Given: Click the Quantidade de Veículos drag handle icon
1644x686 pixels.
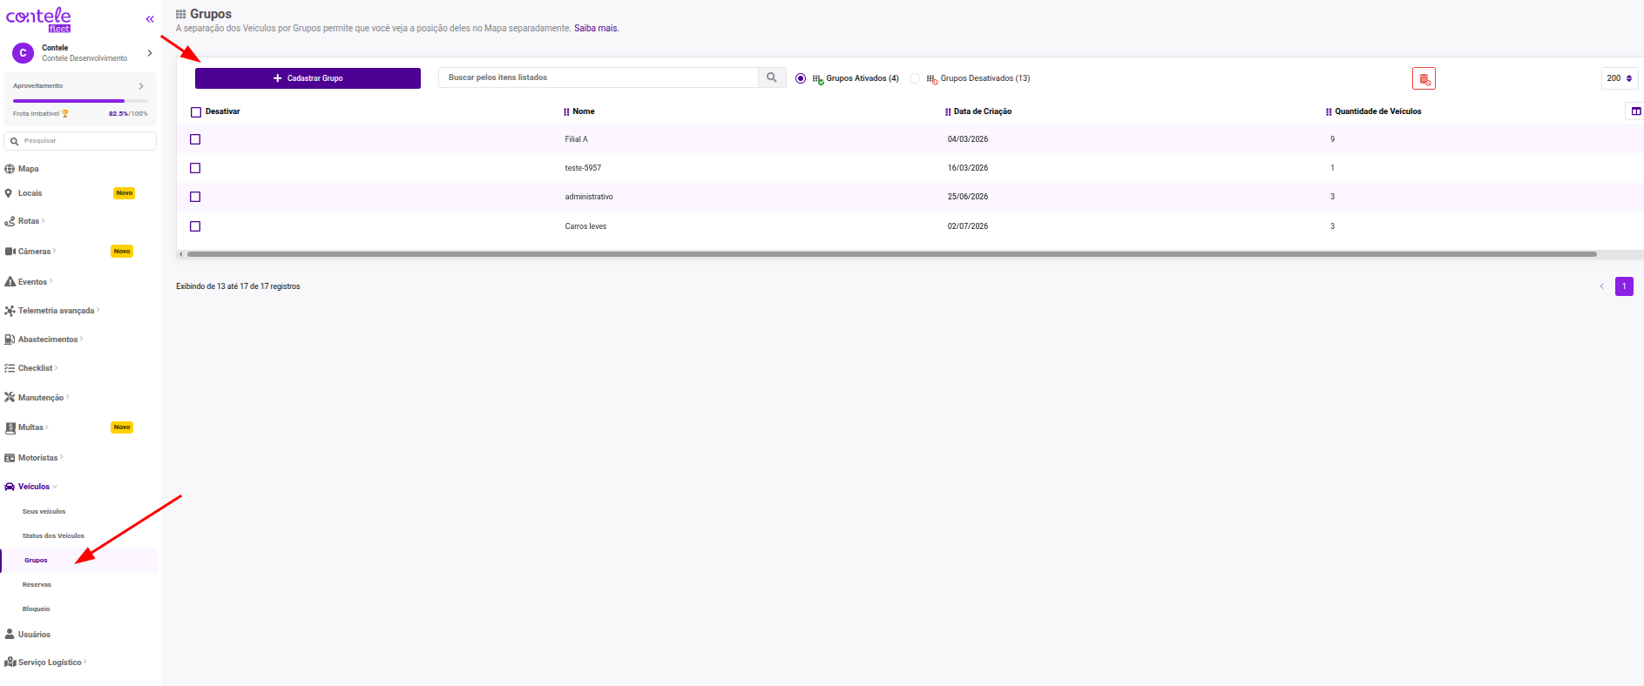Looking at the screenshot, I should (1329, 111).
